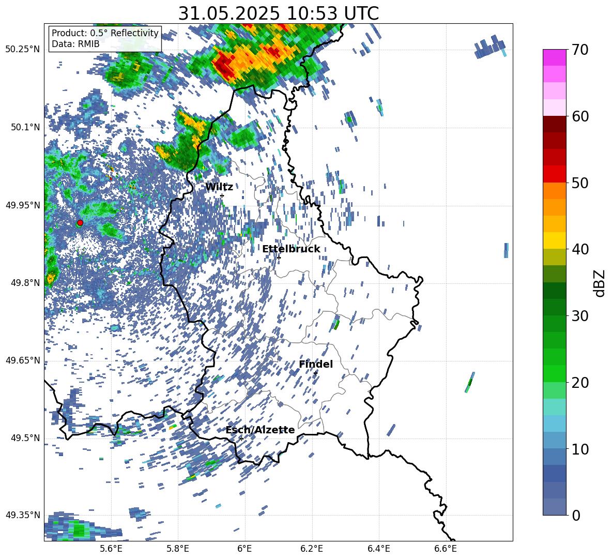Pick the bright green colorbar segment above 20
The height and width of the screenshot is (559, 612).
coord(555,374)
